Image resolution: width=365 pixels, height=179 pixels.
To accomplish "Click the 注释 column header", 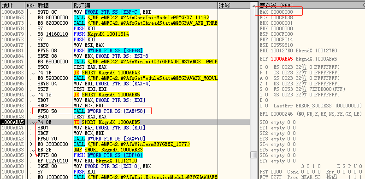I will 234,6.
